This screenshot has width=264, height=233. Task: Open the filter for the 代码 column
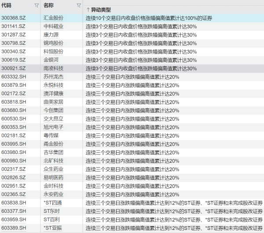click(36, 6)
